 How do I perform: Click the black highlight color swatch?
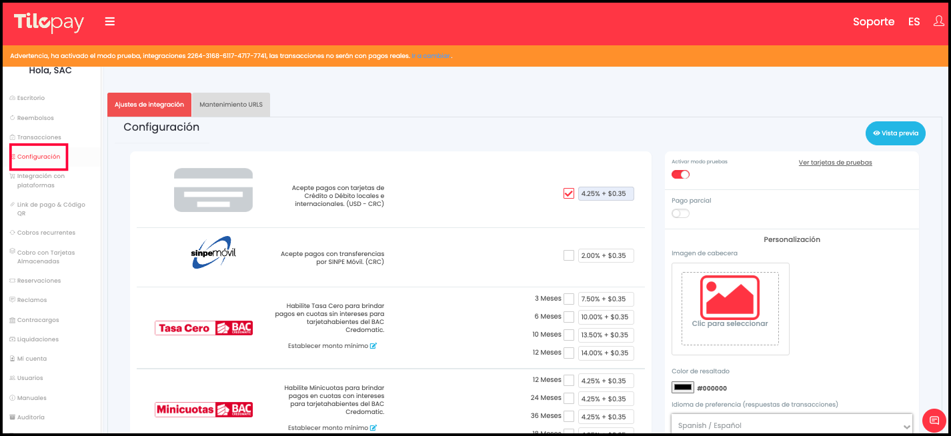point(683,387)
